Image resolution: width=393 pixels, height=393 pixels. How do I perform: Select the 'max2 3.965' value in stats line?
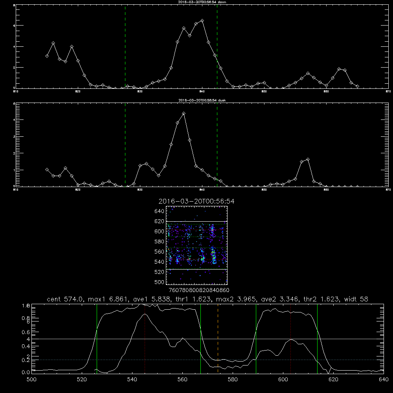pos(235,299)
